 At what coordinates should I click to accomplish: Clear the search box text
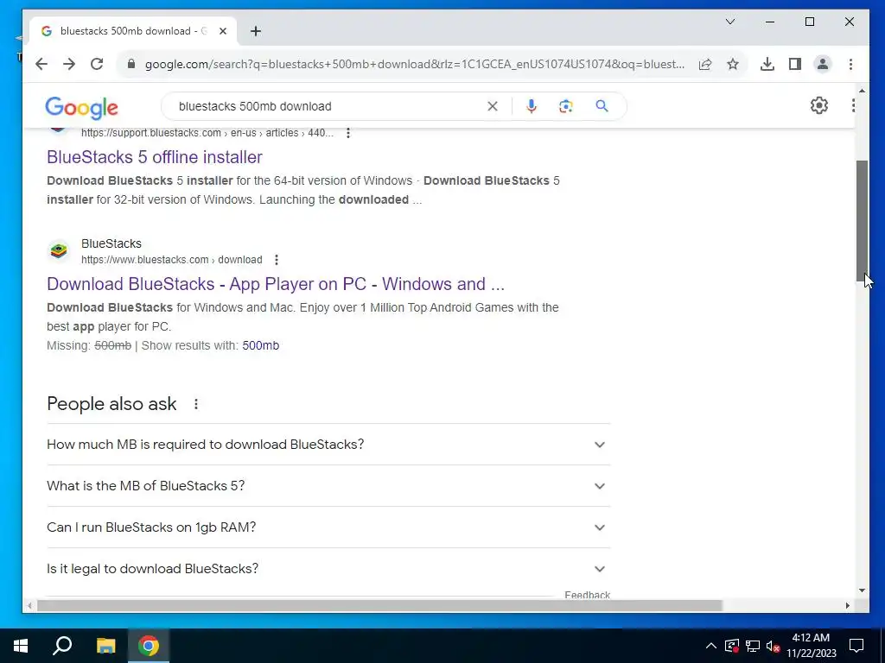coord(492,106)
